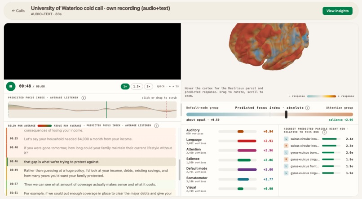
Task: Click the Somatomotor +1.77 value
Action: coord(268,179)
